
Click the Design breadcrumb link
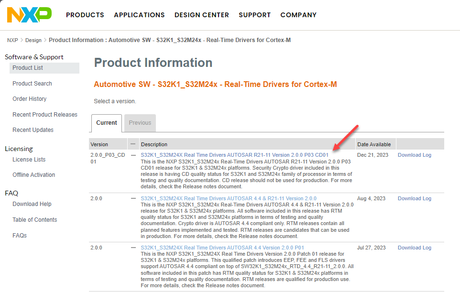pos(33,40)
